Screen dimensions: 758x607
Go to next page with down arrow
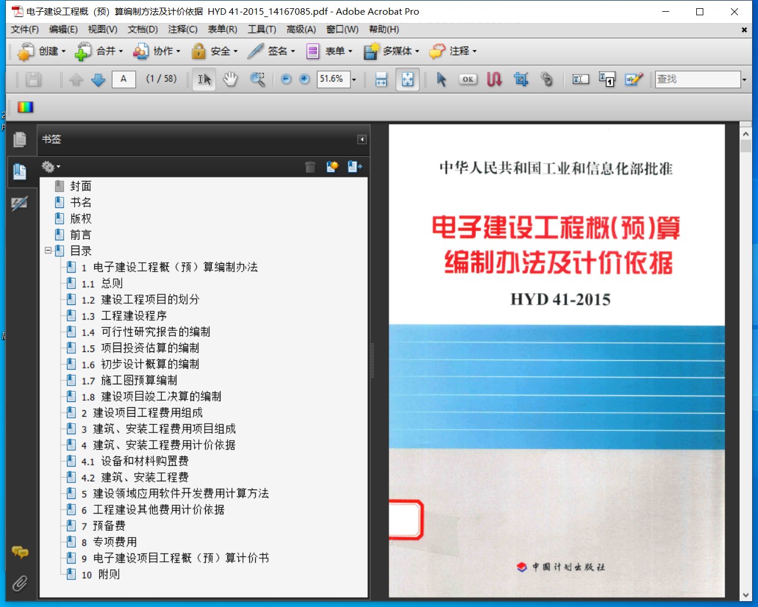click(x=98, y=79)
